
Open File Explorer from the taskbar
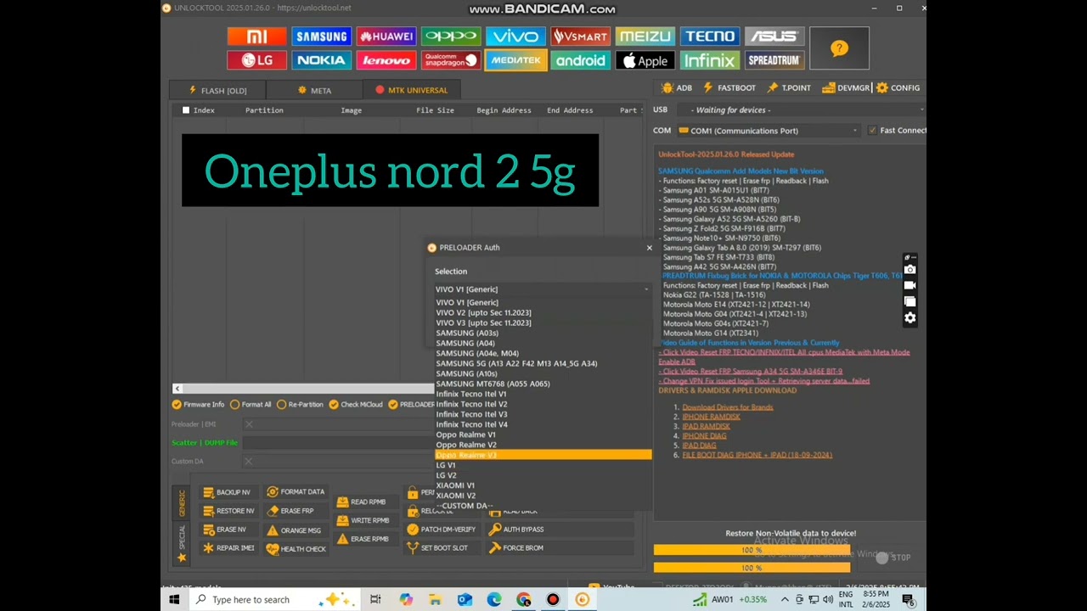[435, 600]
